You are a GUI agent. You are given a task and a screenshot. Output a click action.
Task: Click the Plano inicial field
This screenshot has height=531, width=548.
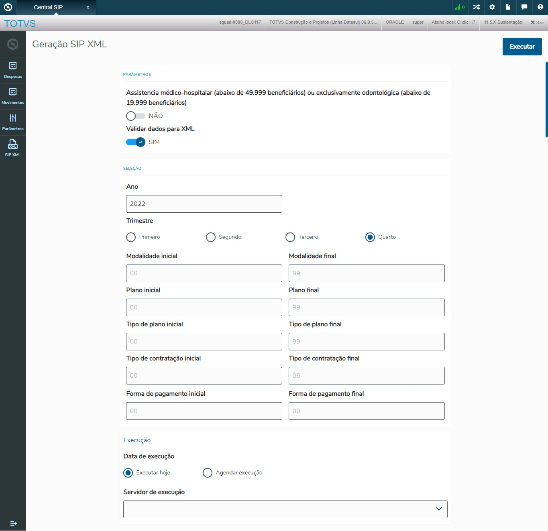tap(204, 307)
